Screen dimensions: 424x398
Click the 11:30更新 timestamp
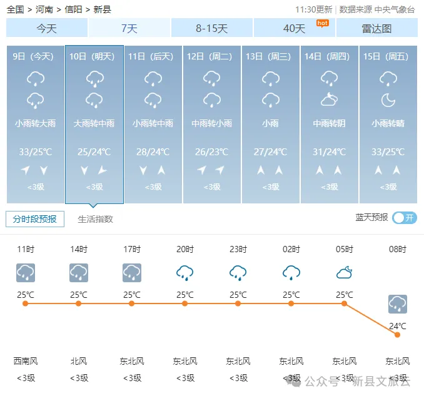click(x=314, y=10)
